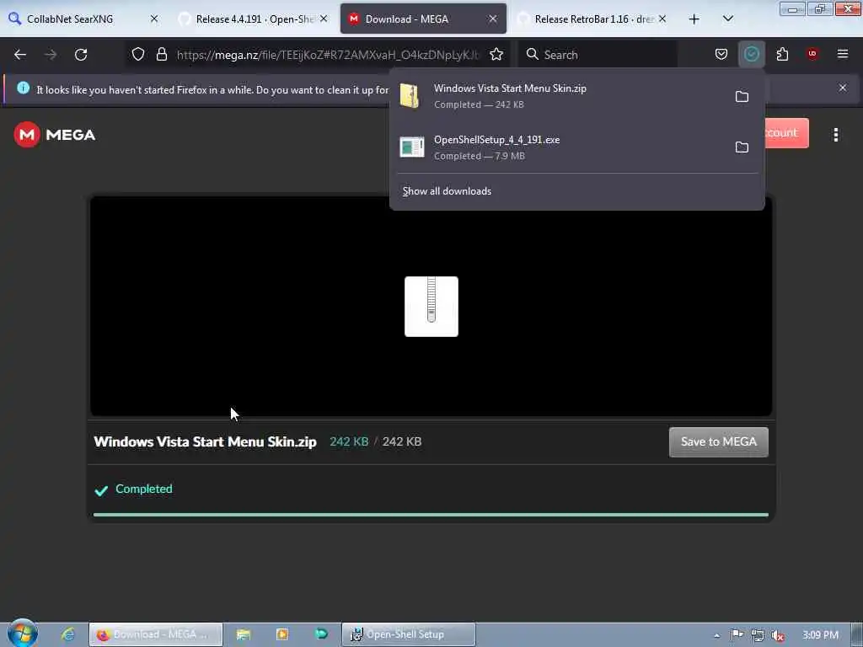Click Show all downloads
This screenshot has height=647, width=863.
(447, 191)
